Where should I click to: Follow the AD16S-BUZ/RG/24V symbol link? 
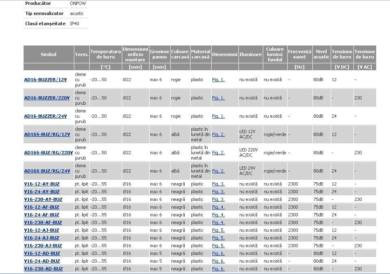tap(47, 171)
